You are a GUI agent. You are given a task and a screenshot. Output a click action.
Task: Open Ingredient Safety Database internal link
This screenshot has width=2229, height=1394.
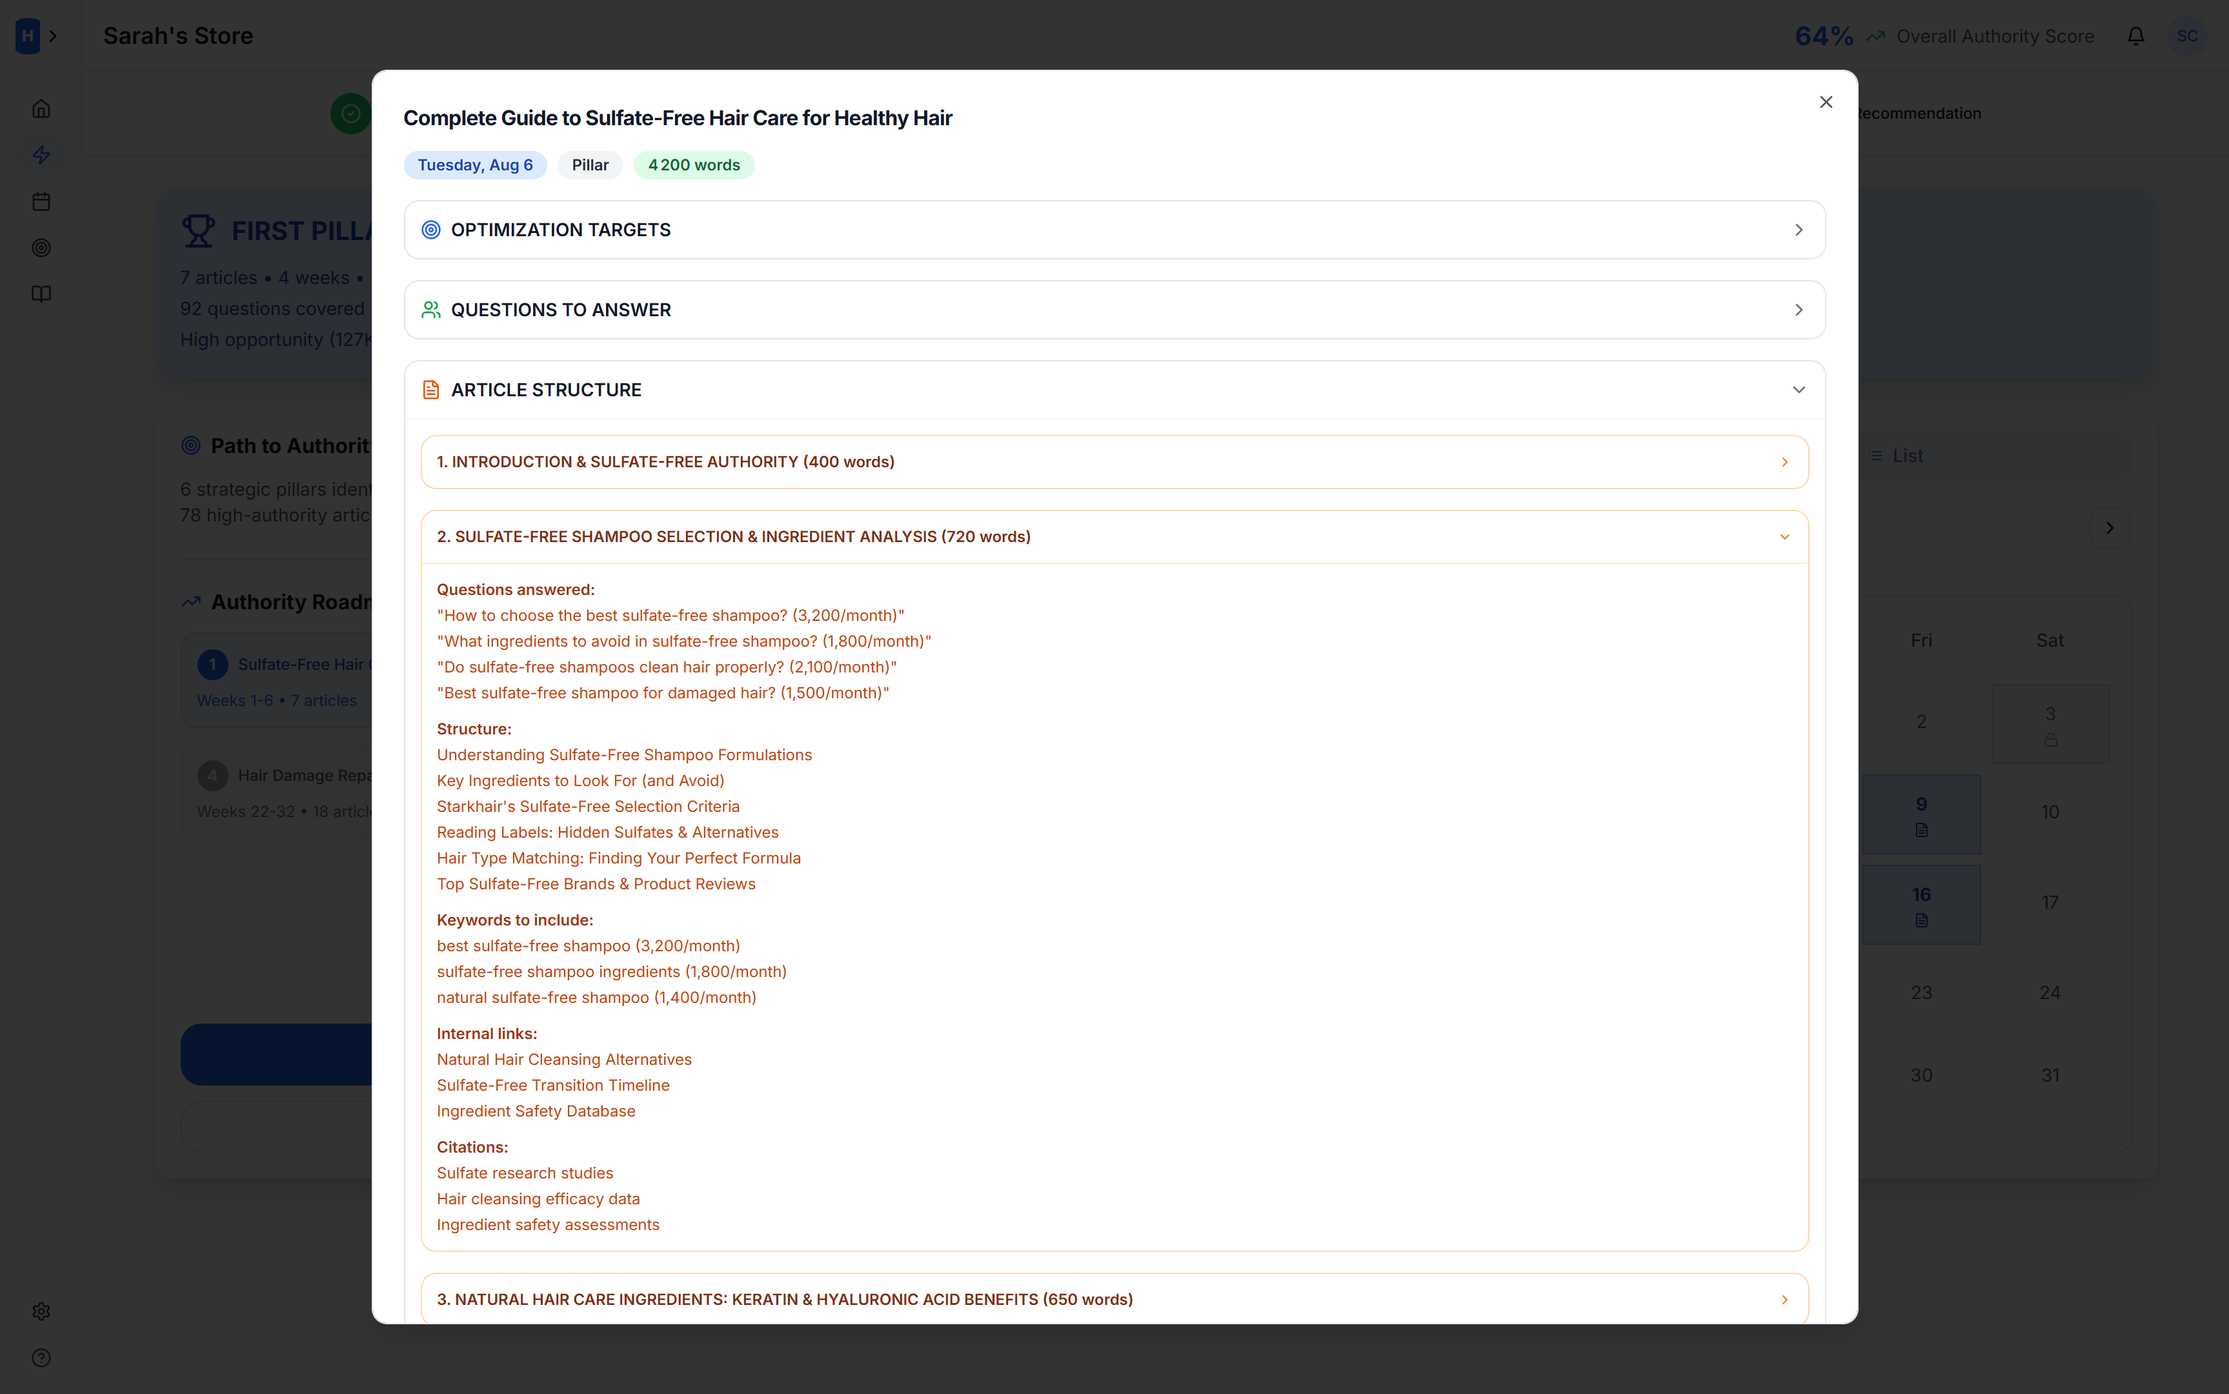click(536, 1111)
